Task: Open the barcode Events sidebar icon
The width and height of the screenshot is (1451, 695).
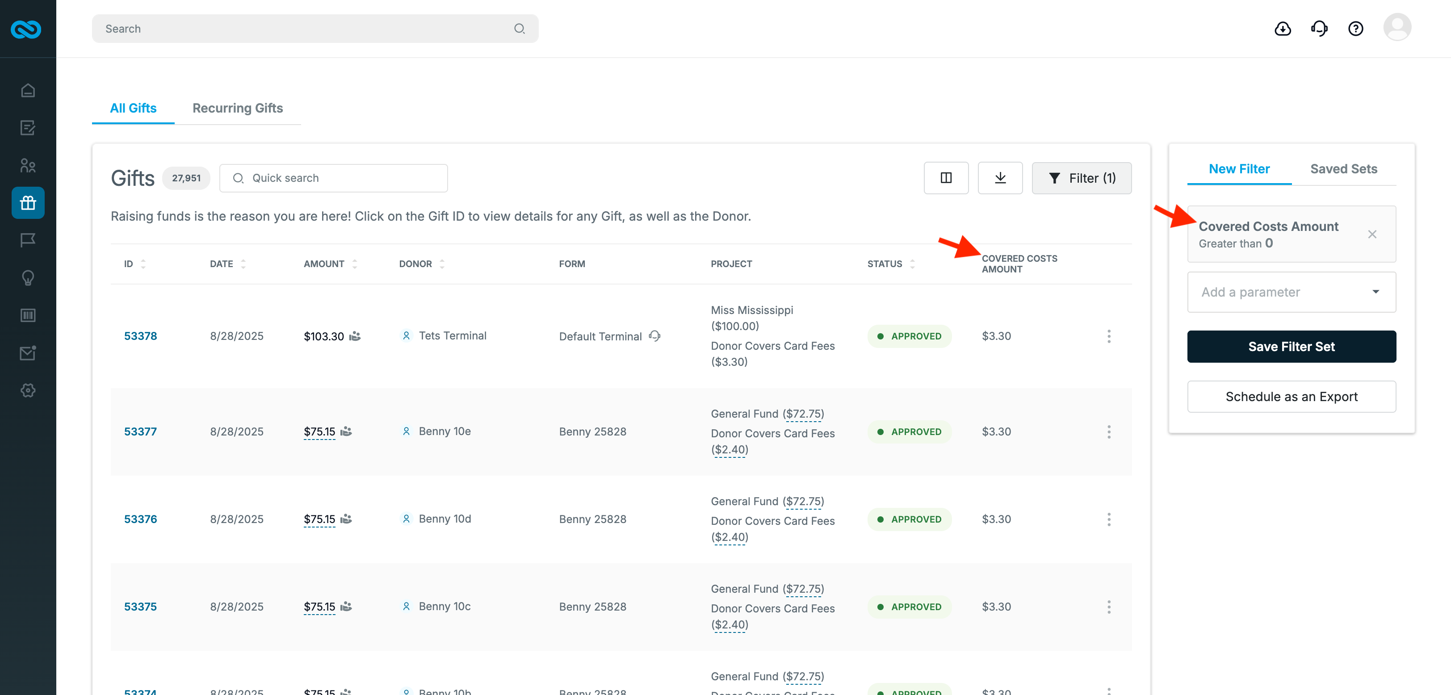Action: [x=28, y=315]
